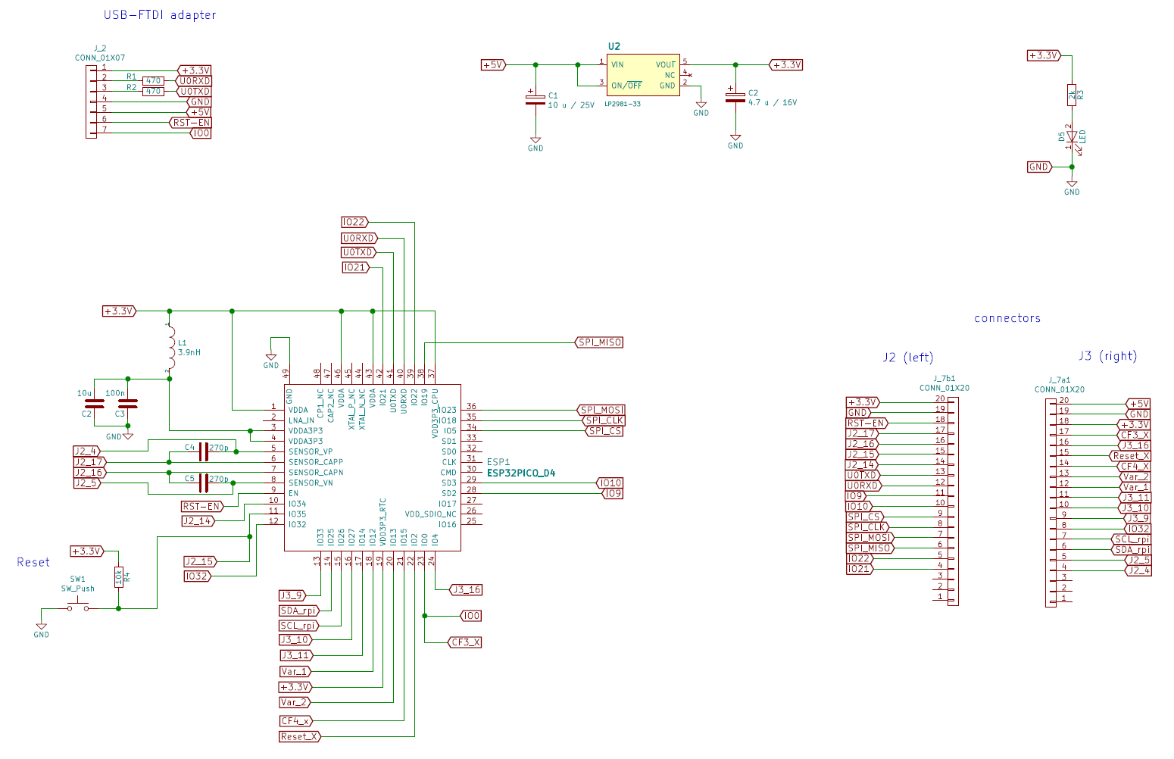Viewport: 1174px width, 759px height.
Task: Click the IO9 label at chip pin 28
Action: [613, 493]
